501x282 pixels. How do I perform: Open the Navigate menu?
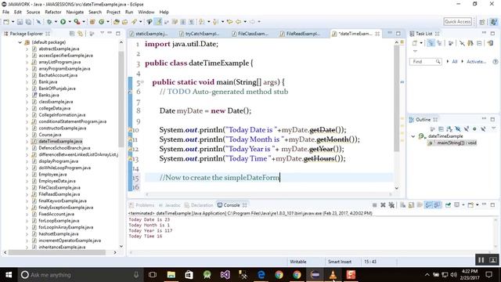[x=75, y=13]
